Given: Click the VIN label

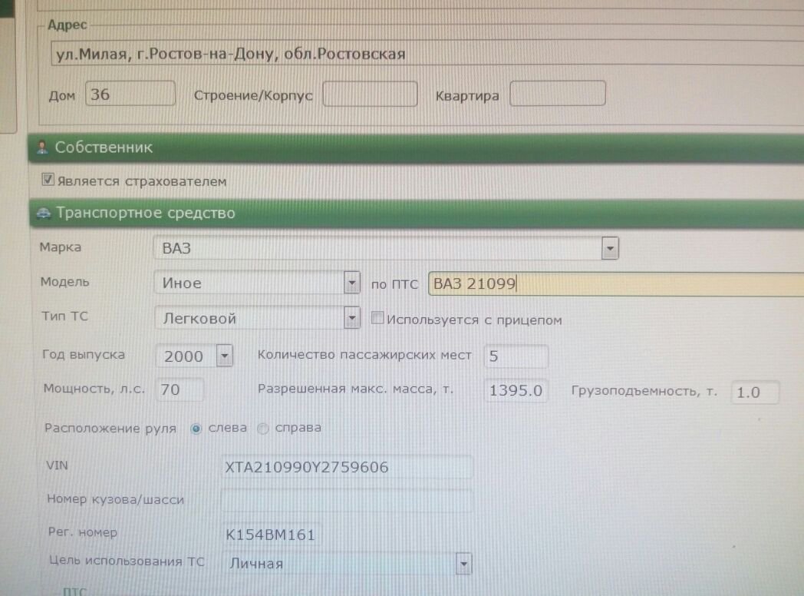Looking at the screenshot, I should [57, 465].
